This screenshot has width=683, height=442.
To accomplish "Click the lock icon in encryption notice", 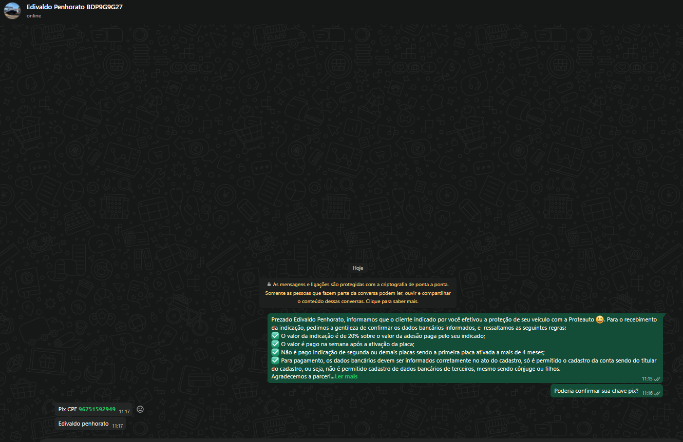I will 269,284.
